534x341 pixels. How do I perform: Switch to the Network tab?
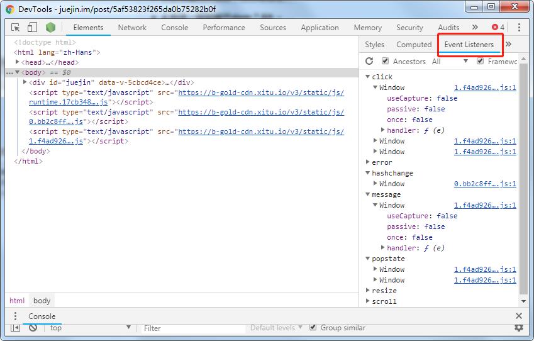pyautogui.click(x=132, y=28)
